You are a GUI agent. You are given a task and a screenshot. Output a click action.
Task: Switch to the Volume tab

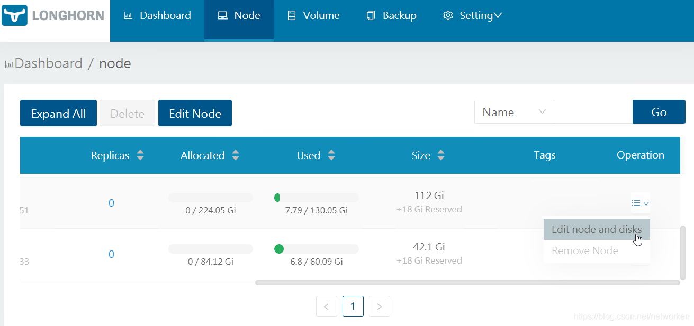coord(313,16)
